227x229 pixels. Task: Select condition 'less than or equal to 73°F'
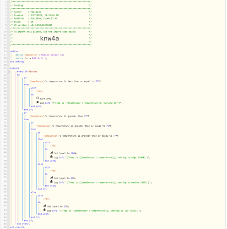65,81
